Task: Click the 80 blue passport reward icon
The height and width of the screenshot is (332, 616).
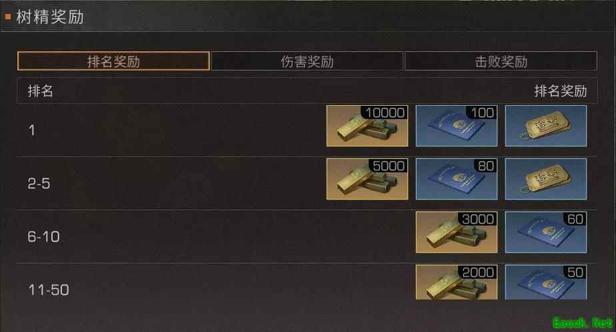Action: [457, 179]
